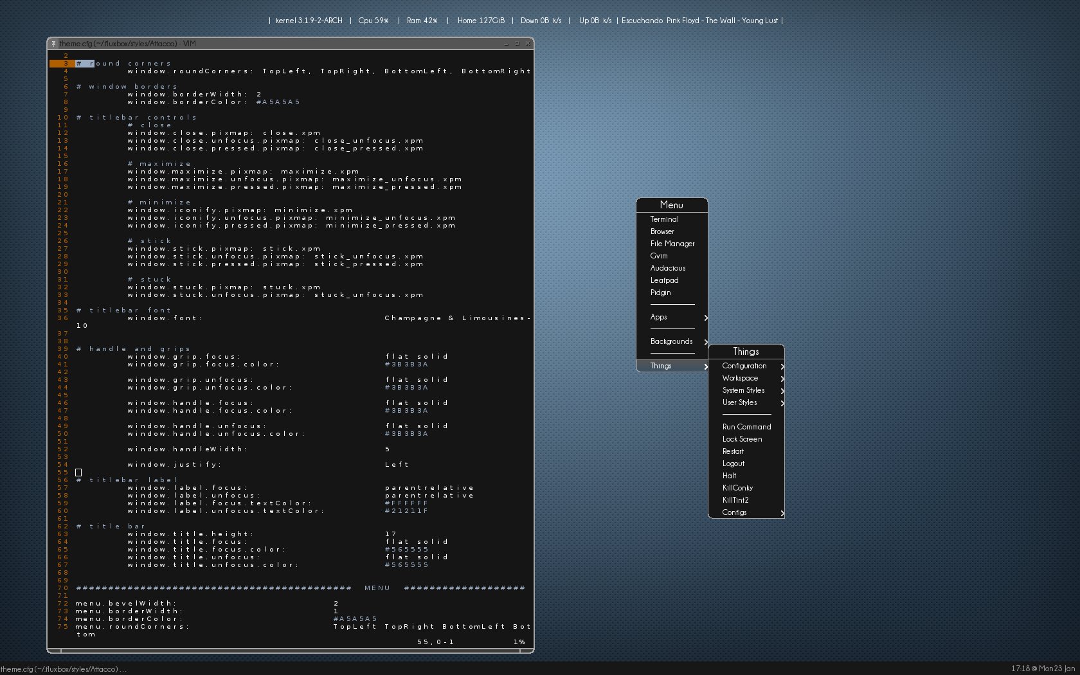Open Terminal from the Menu

[672, 219]
